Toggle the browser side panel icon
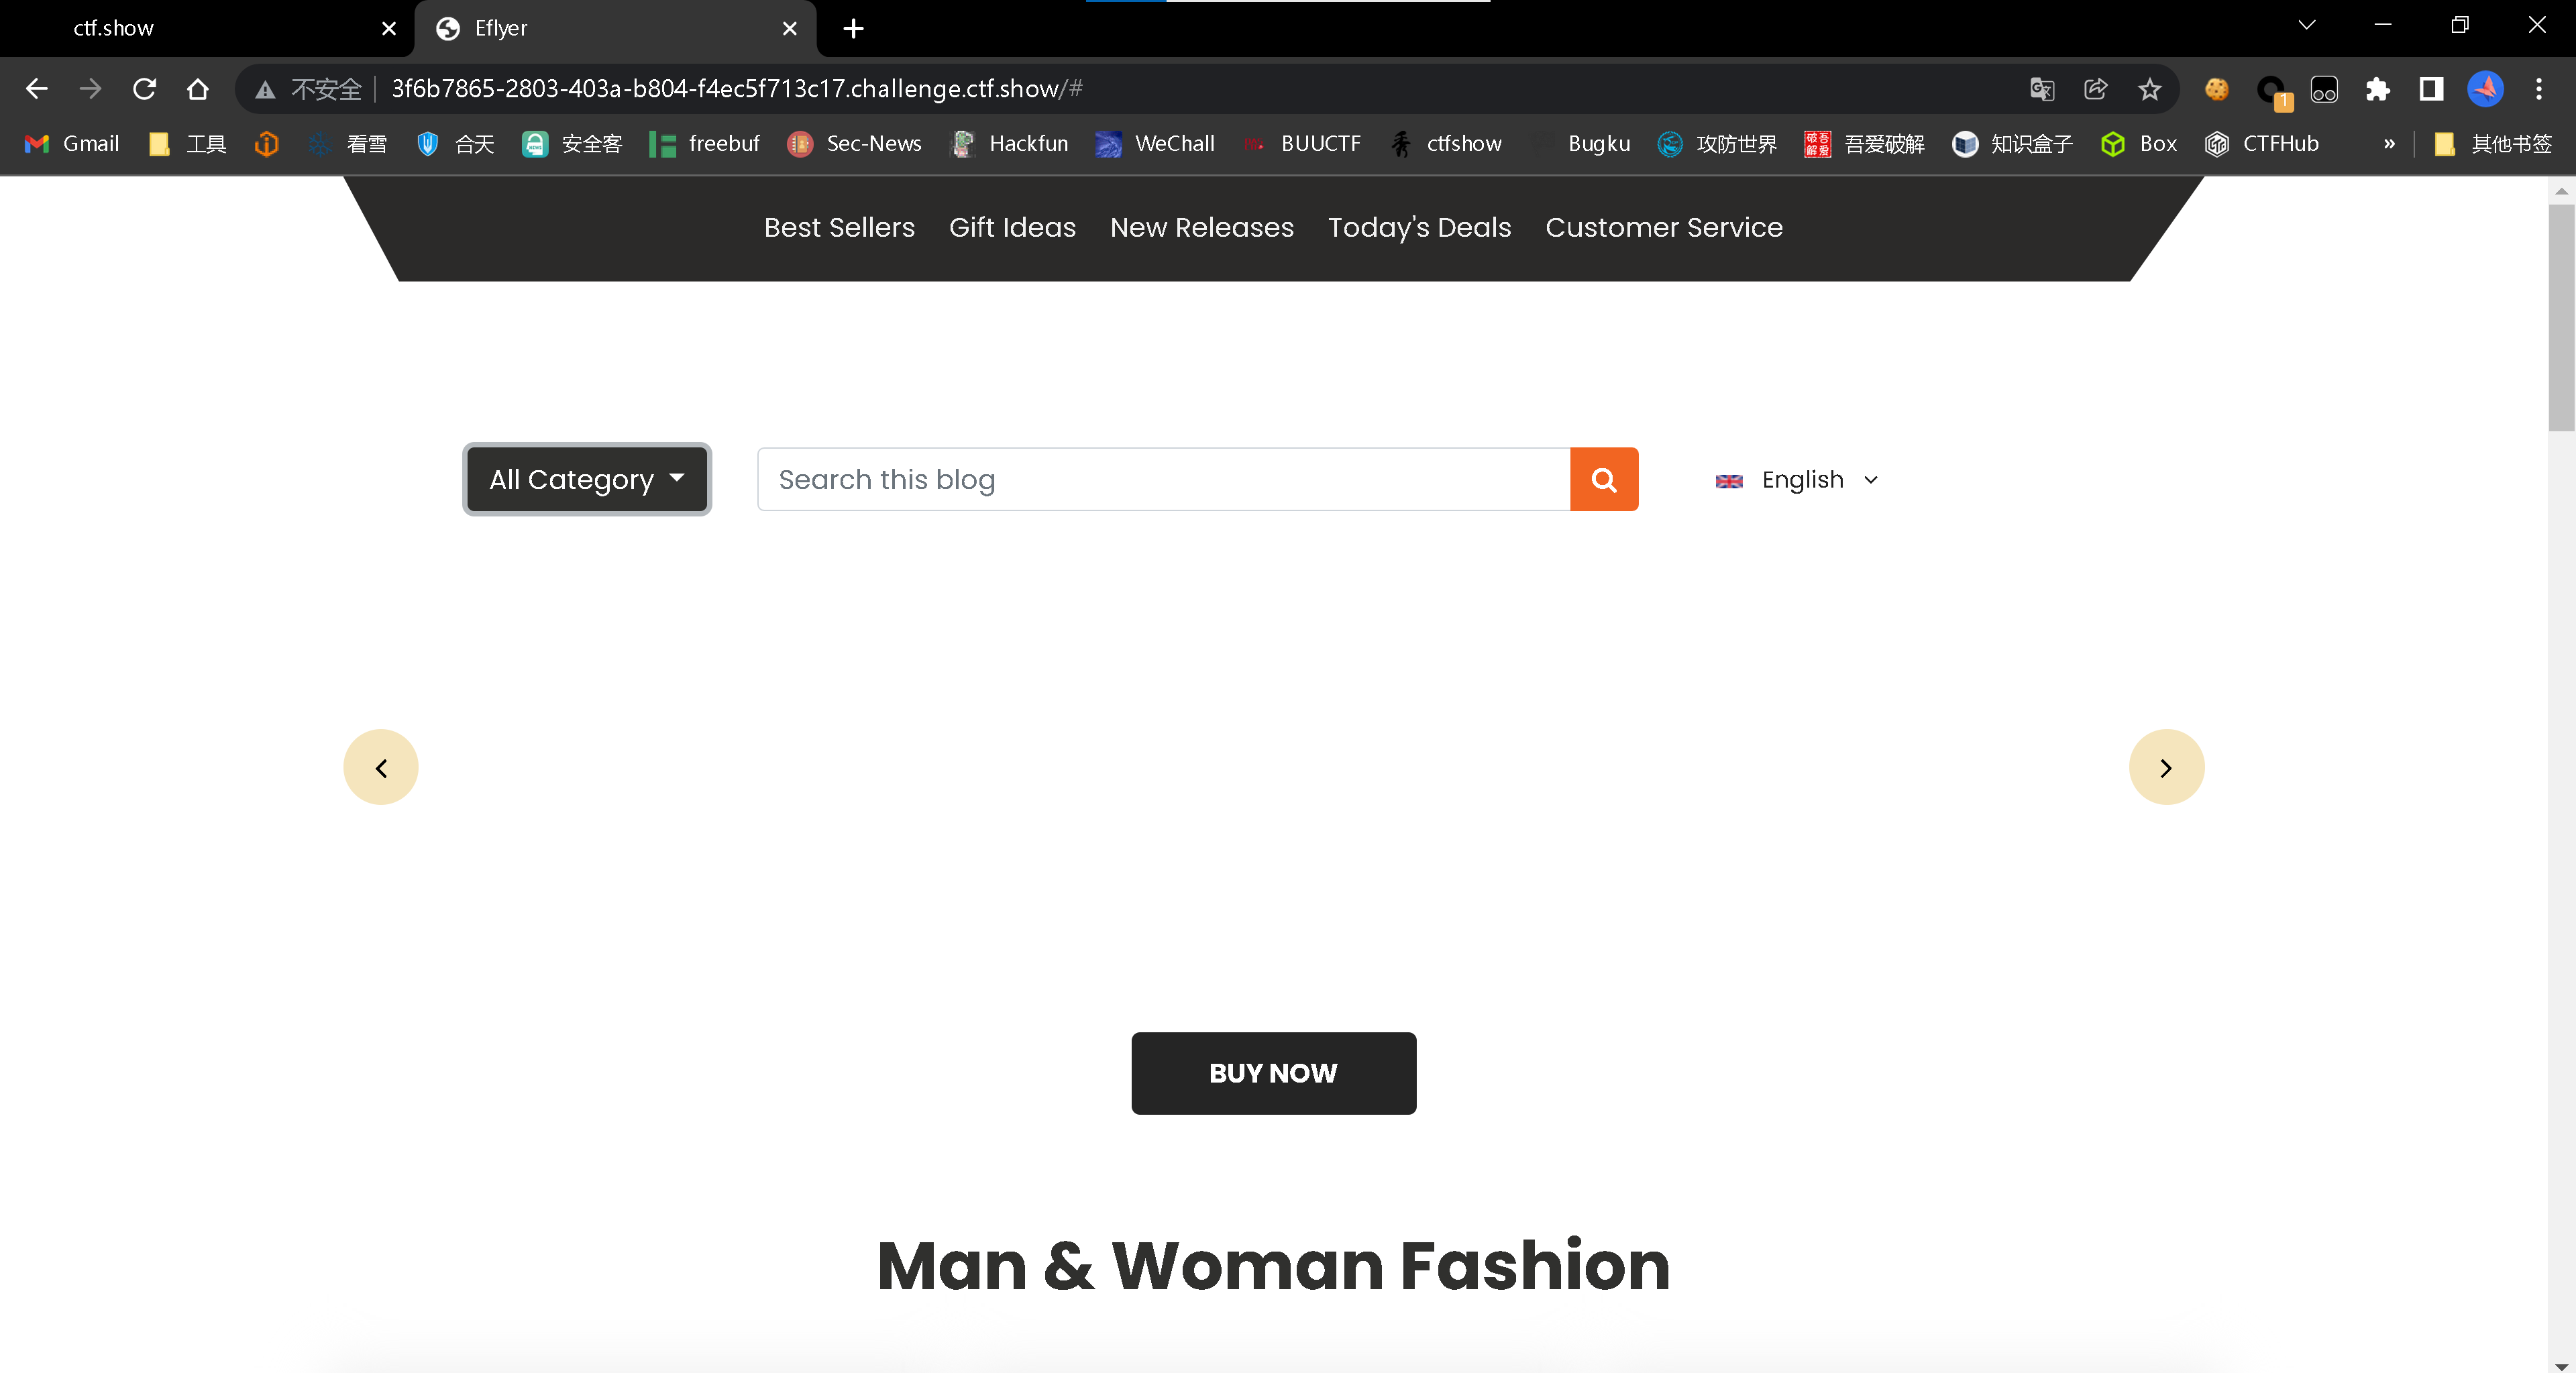 click(2431, 89)
